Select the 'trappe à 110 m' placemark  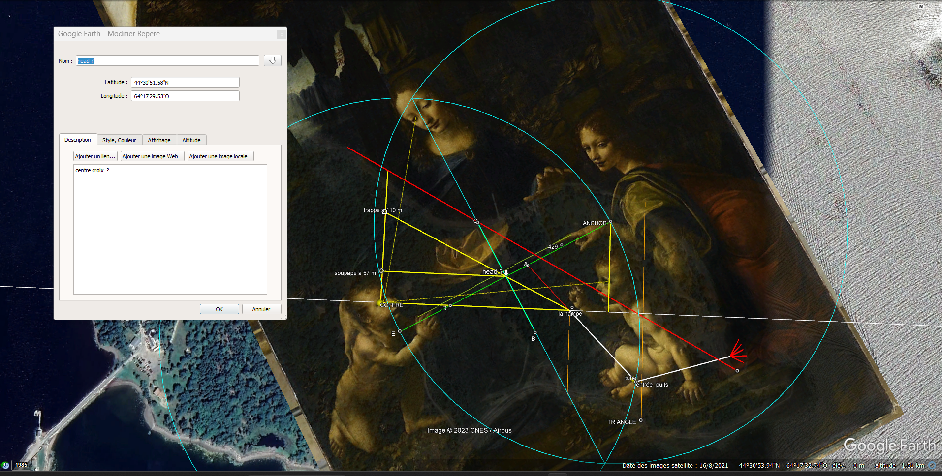click(x=384, y=211)
